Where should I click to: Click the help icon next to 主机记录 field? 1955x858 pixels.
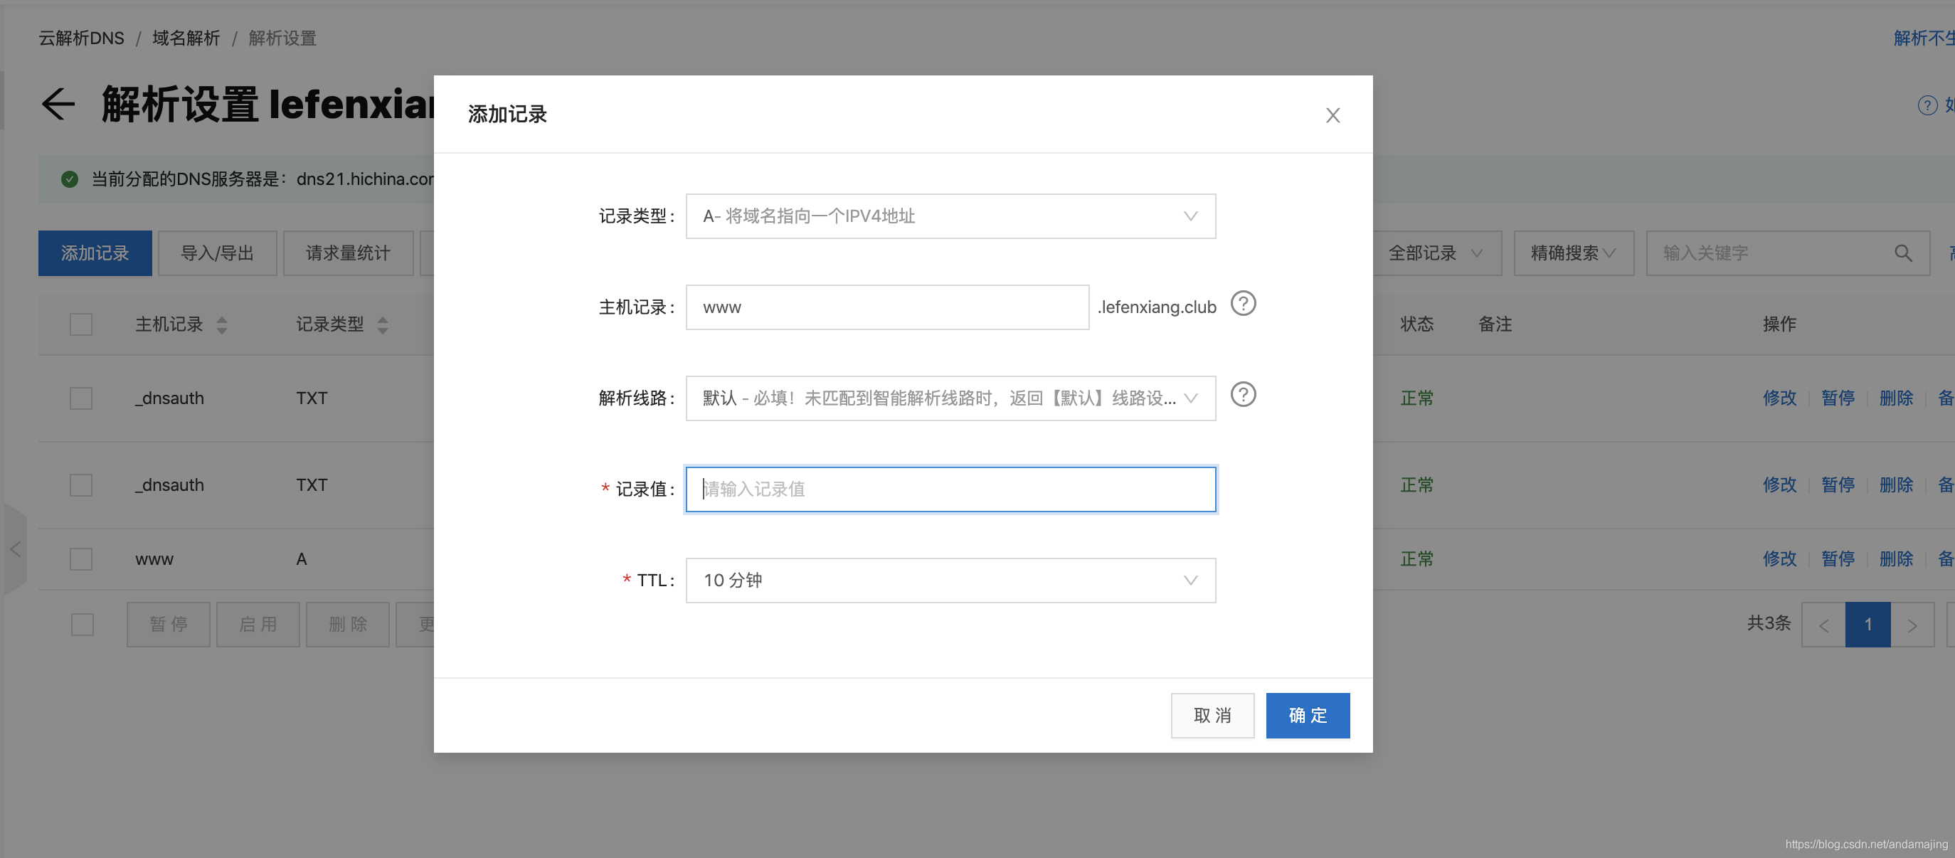pyautogui.click(x=1243, y=304)
